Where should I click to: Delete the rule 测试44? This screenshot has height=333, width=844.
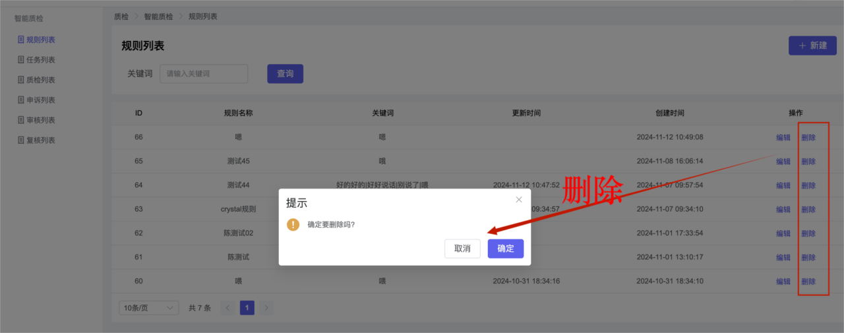point(808,185)
